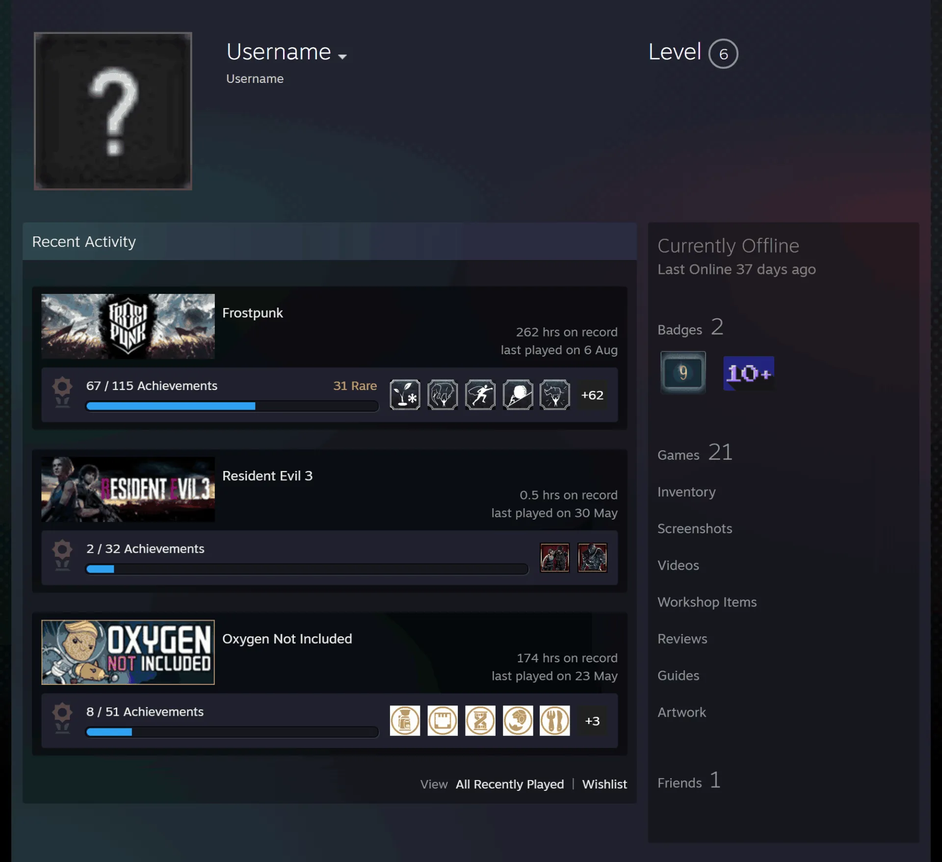Viewport: 942px width, 862px height.
Task: Open the Username dropdown arrow
Action: pyautogui.click(x=342, y=56)
